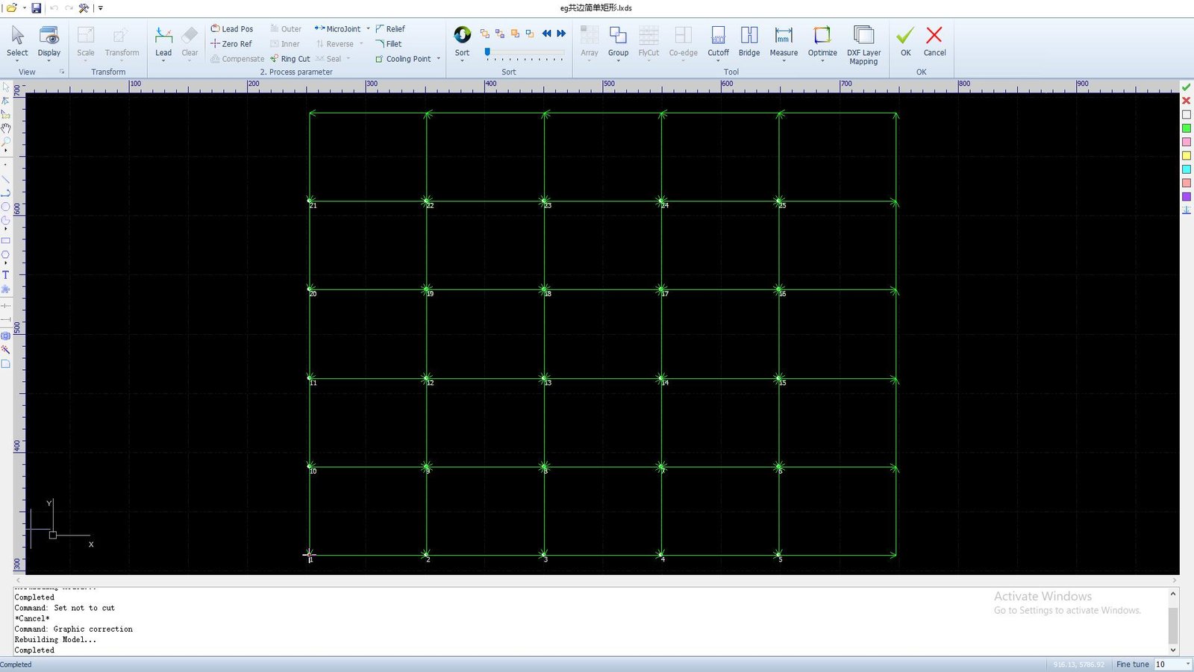Adjust the sort simulation slider handle

487,52
